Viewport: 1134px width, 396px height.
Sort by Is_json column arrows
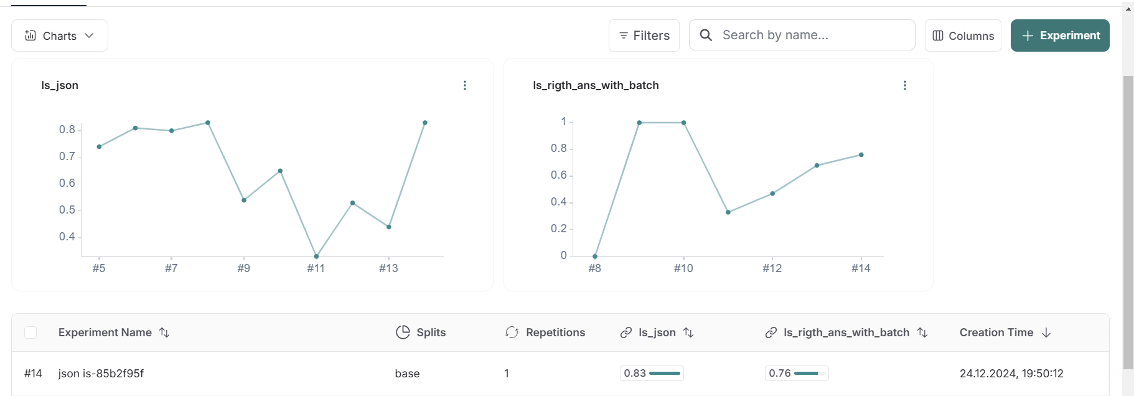click(x=688, y=332)
